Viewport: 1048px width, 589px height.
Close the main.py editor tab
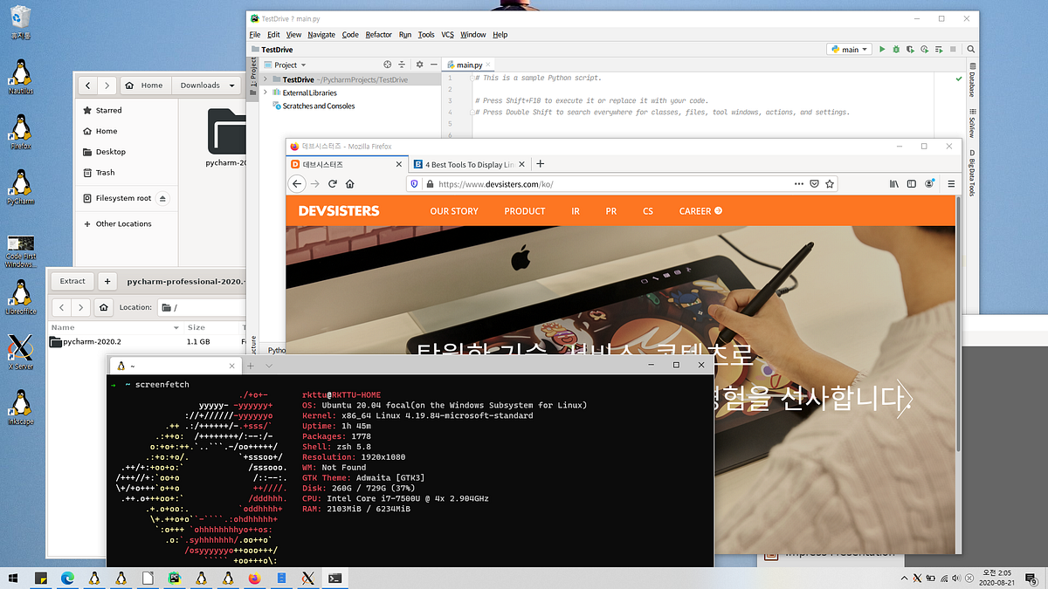click(x=490, y=65)
